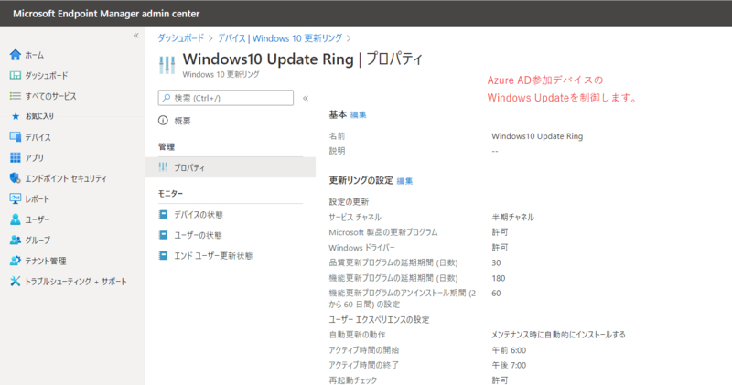Collapse the left navigation sidebar

[x=135, y=36]
